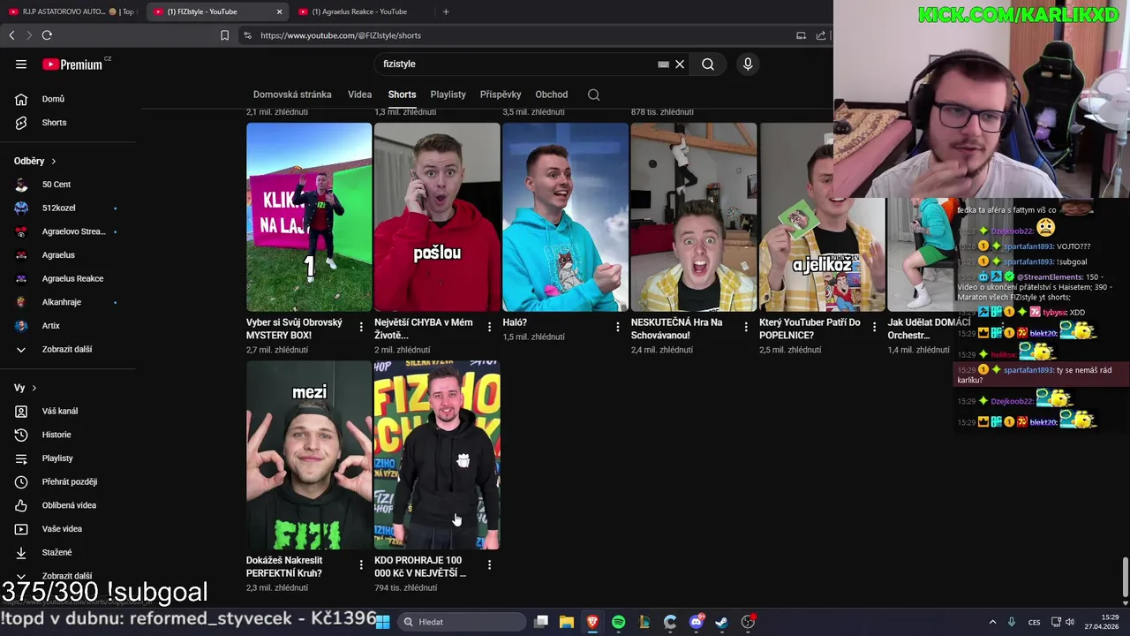1130x636 pixels.
Task: Open Obchod channel tab
Action: tap(552, 95)
